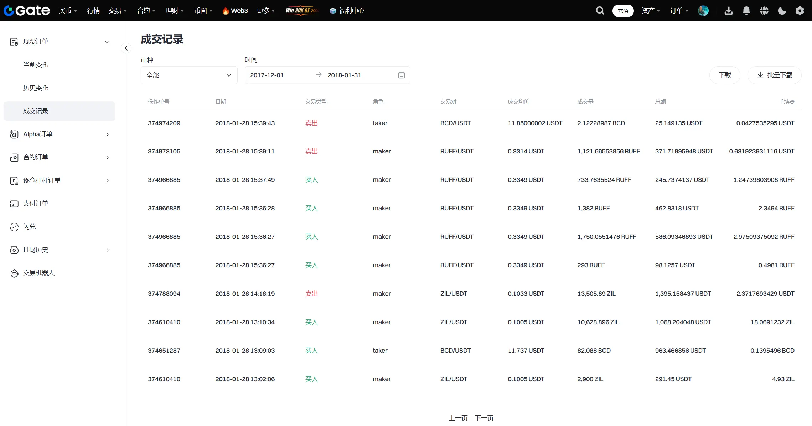Click the search magnifier icon
The width and height of the screenshot is (812, 426).
[600, 11]
